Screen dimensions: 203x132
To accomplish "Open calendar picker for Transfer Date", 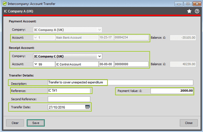I will pos(87,107).
